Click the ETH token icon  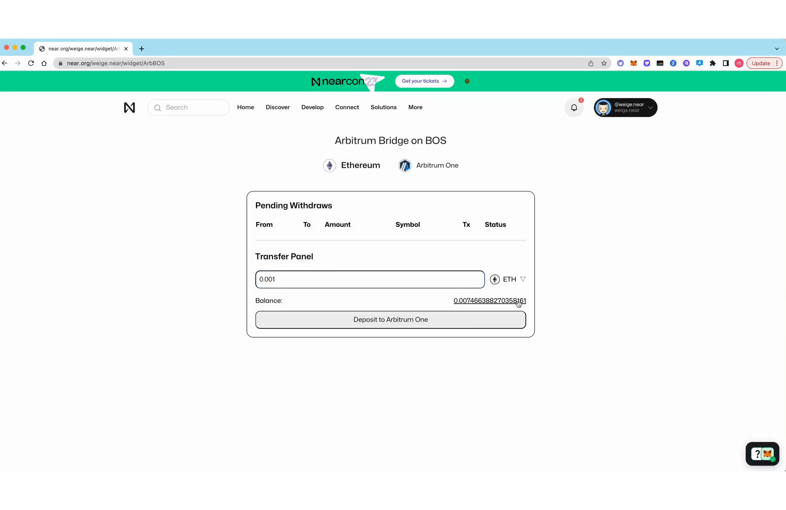tap(495, 279)
